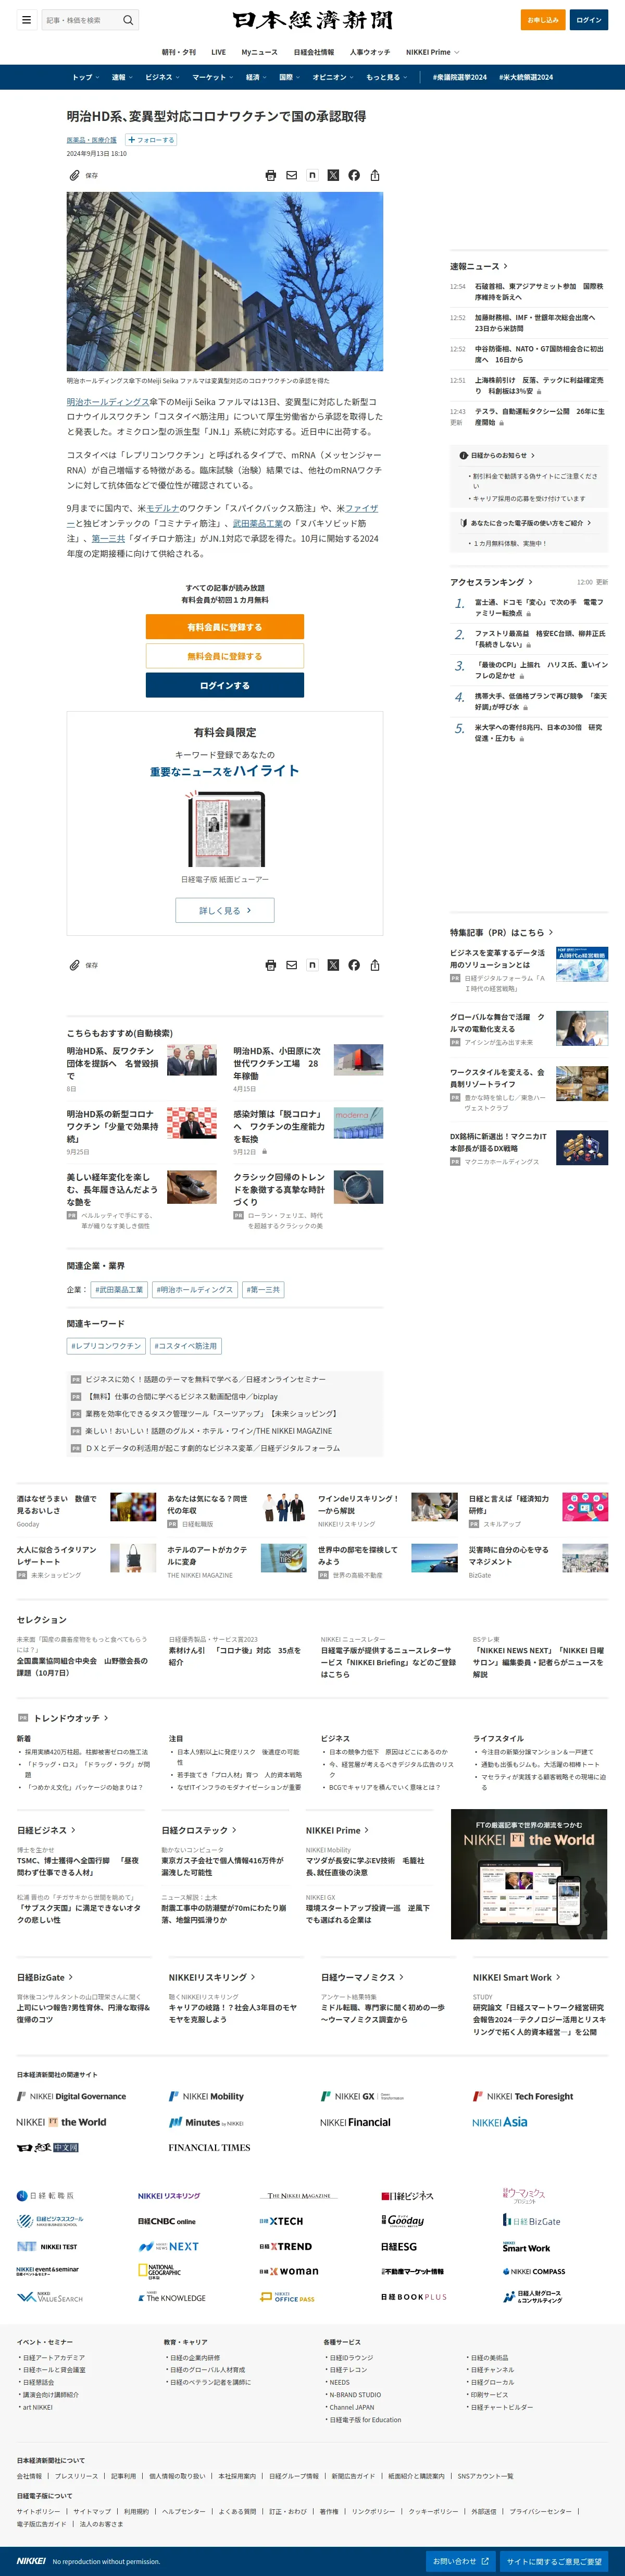The width and height of the screenshot is (625, 2576).
Task: Click 明治ホールディングス link in article
Action: coord(108,402)
